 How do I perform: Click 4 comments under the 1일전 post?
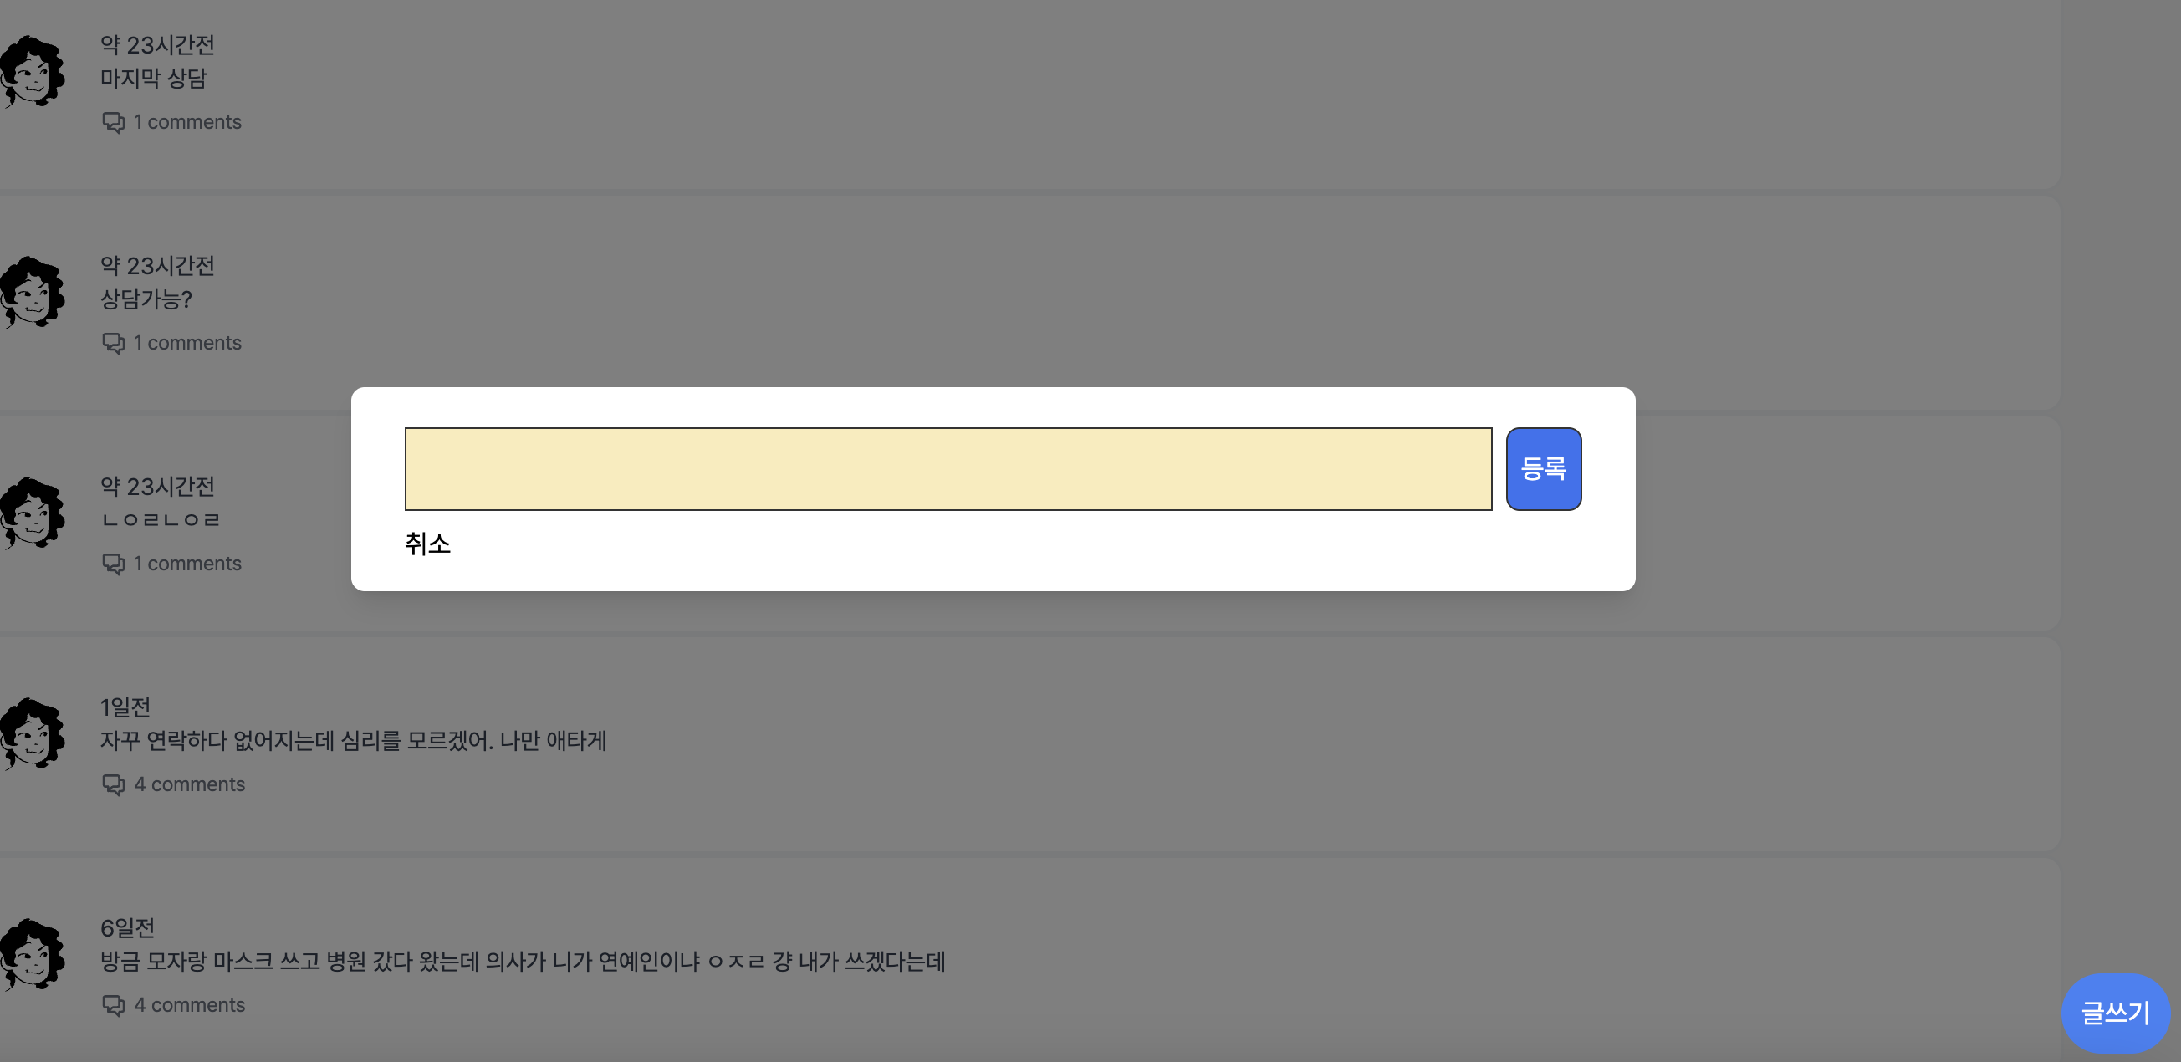(x=189, y=785)
